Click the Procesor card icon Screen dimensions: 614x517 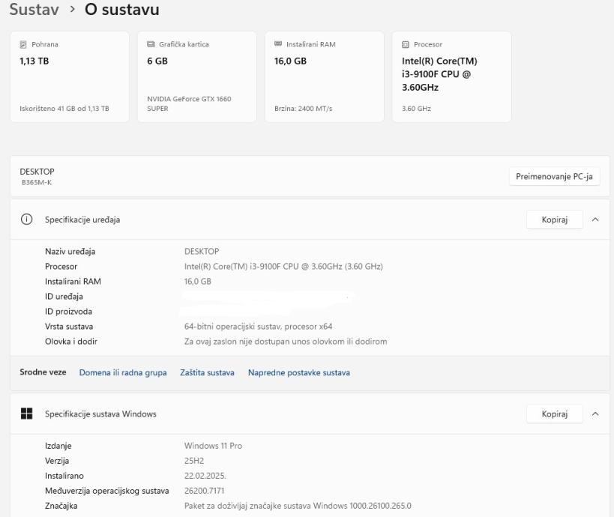click(406, 45)
